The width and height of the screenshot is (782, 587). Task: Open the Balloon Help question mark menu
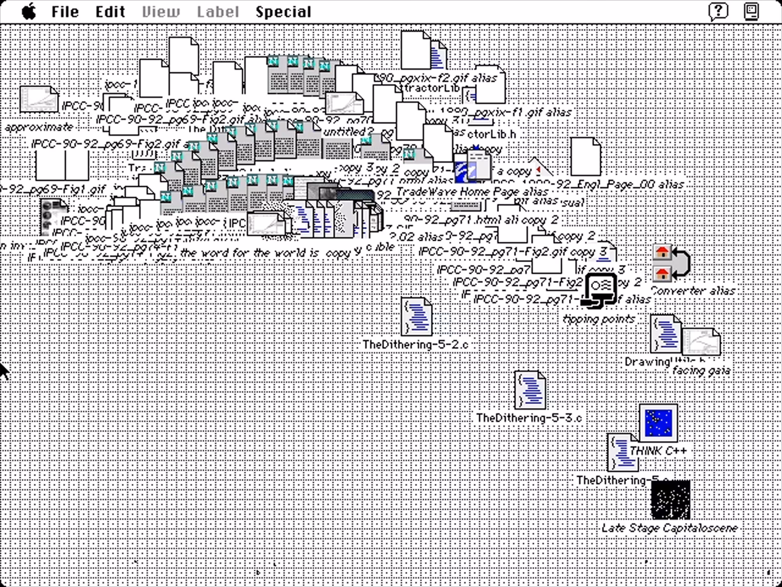pyautogui.click(x=718, y=12)
